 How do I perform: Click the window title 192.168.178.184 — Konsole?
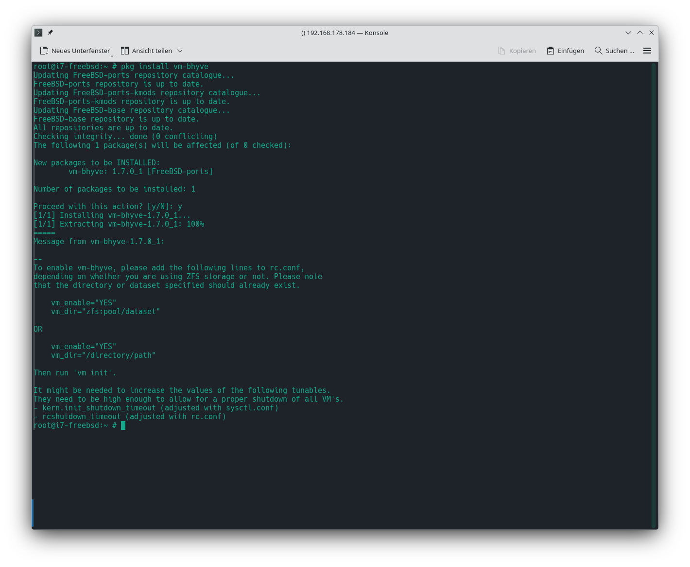345,33
